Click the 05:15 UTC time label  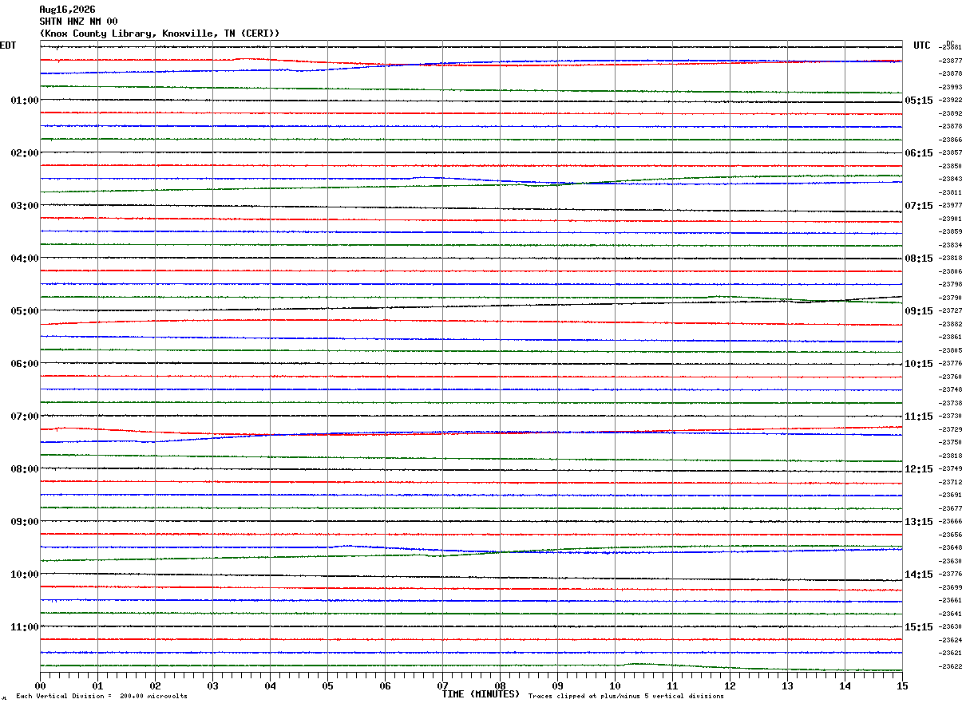tap(919, 101)
